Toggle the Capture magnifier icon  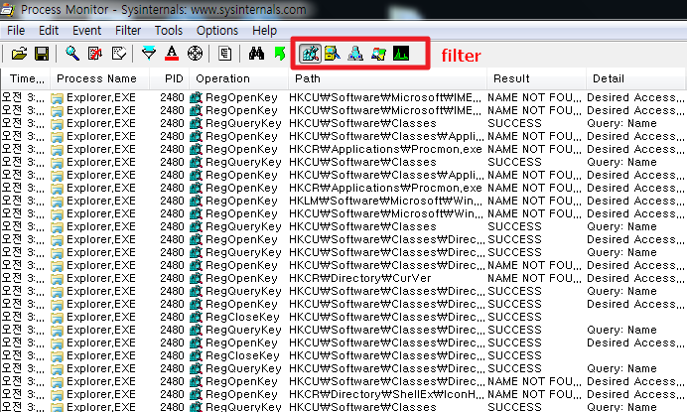coord(72,54)
